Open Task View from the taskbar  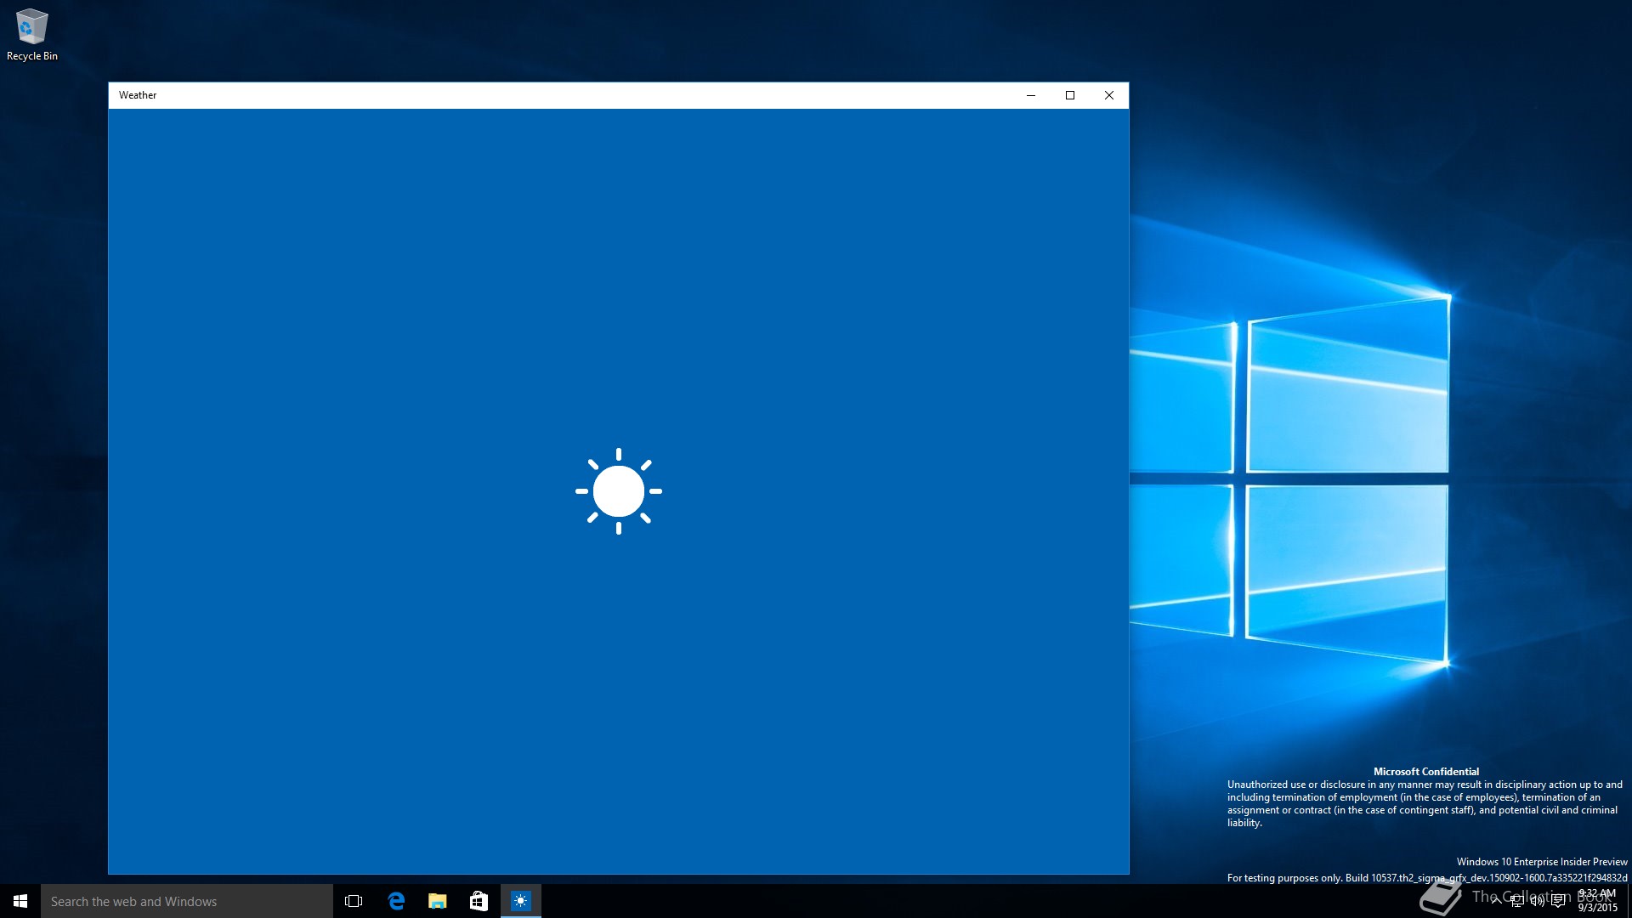pos(354,901)
